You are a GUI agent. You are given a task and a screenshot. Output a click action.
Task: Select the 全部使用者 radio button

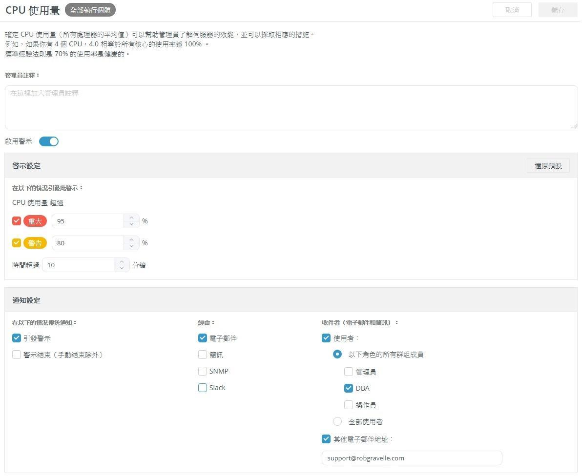337,421
